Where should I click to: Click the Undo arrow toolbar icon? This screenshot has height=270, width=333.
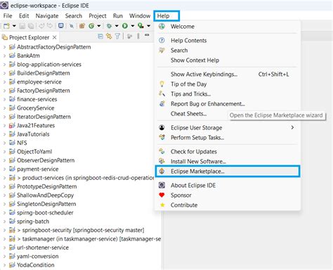[x=41, y=26]
